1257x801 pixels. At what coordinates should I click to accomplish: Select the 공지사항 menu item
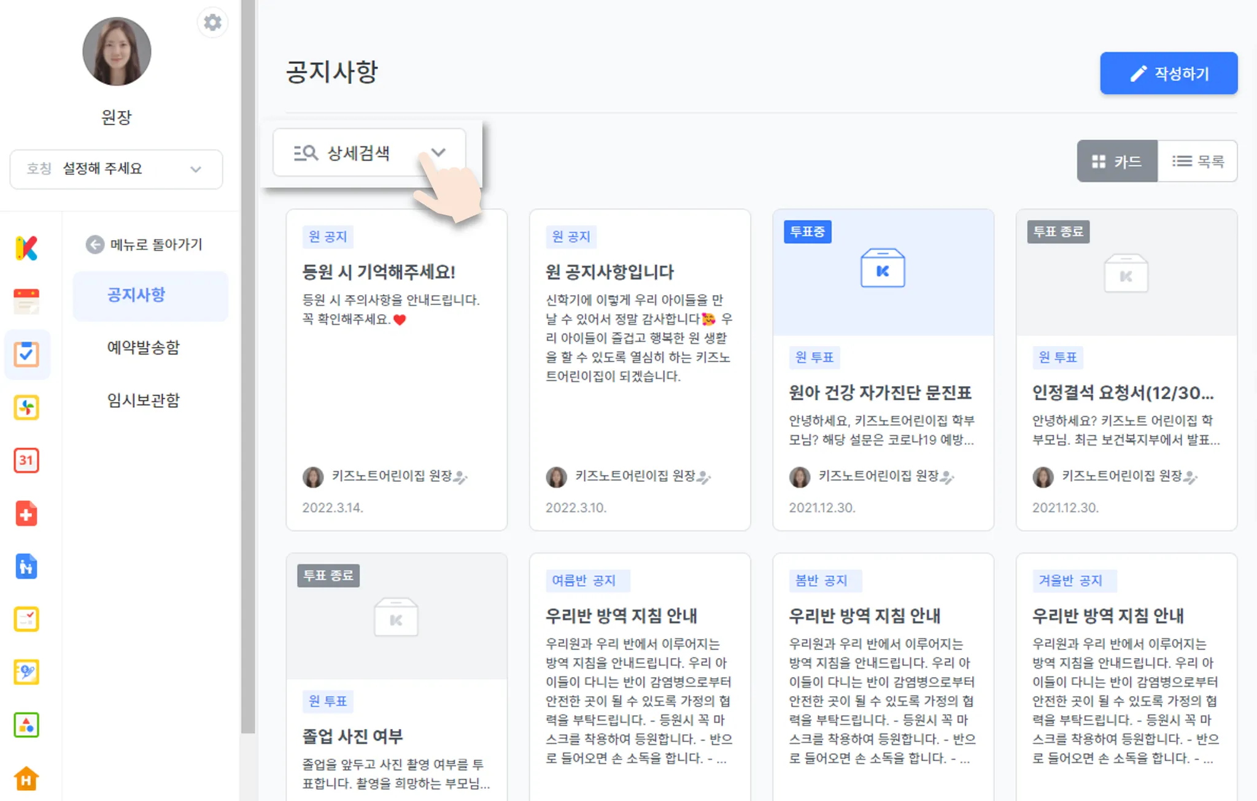(136, 295)
